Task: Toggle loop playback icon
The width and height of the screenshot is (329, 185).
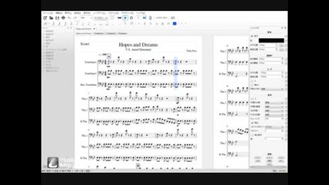Action: (132, 18)
